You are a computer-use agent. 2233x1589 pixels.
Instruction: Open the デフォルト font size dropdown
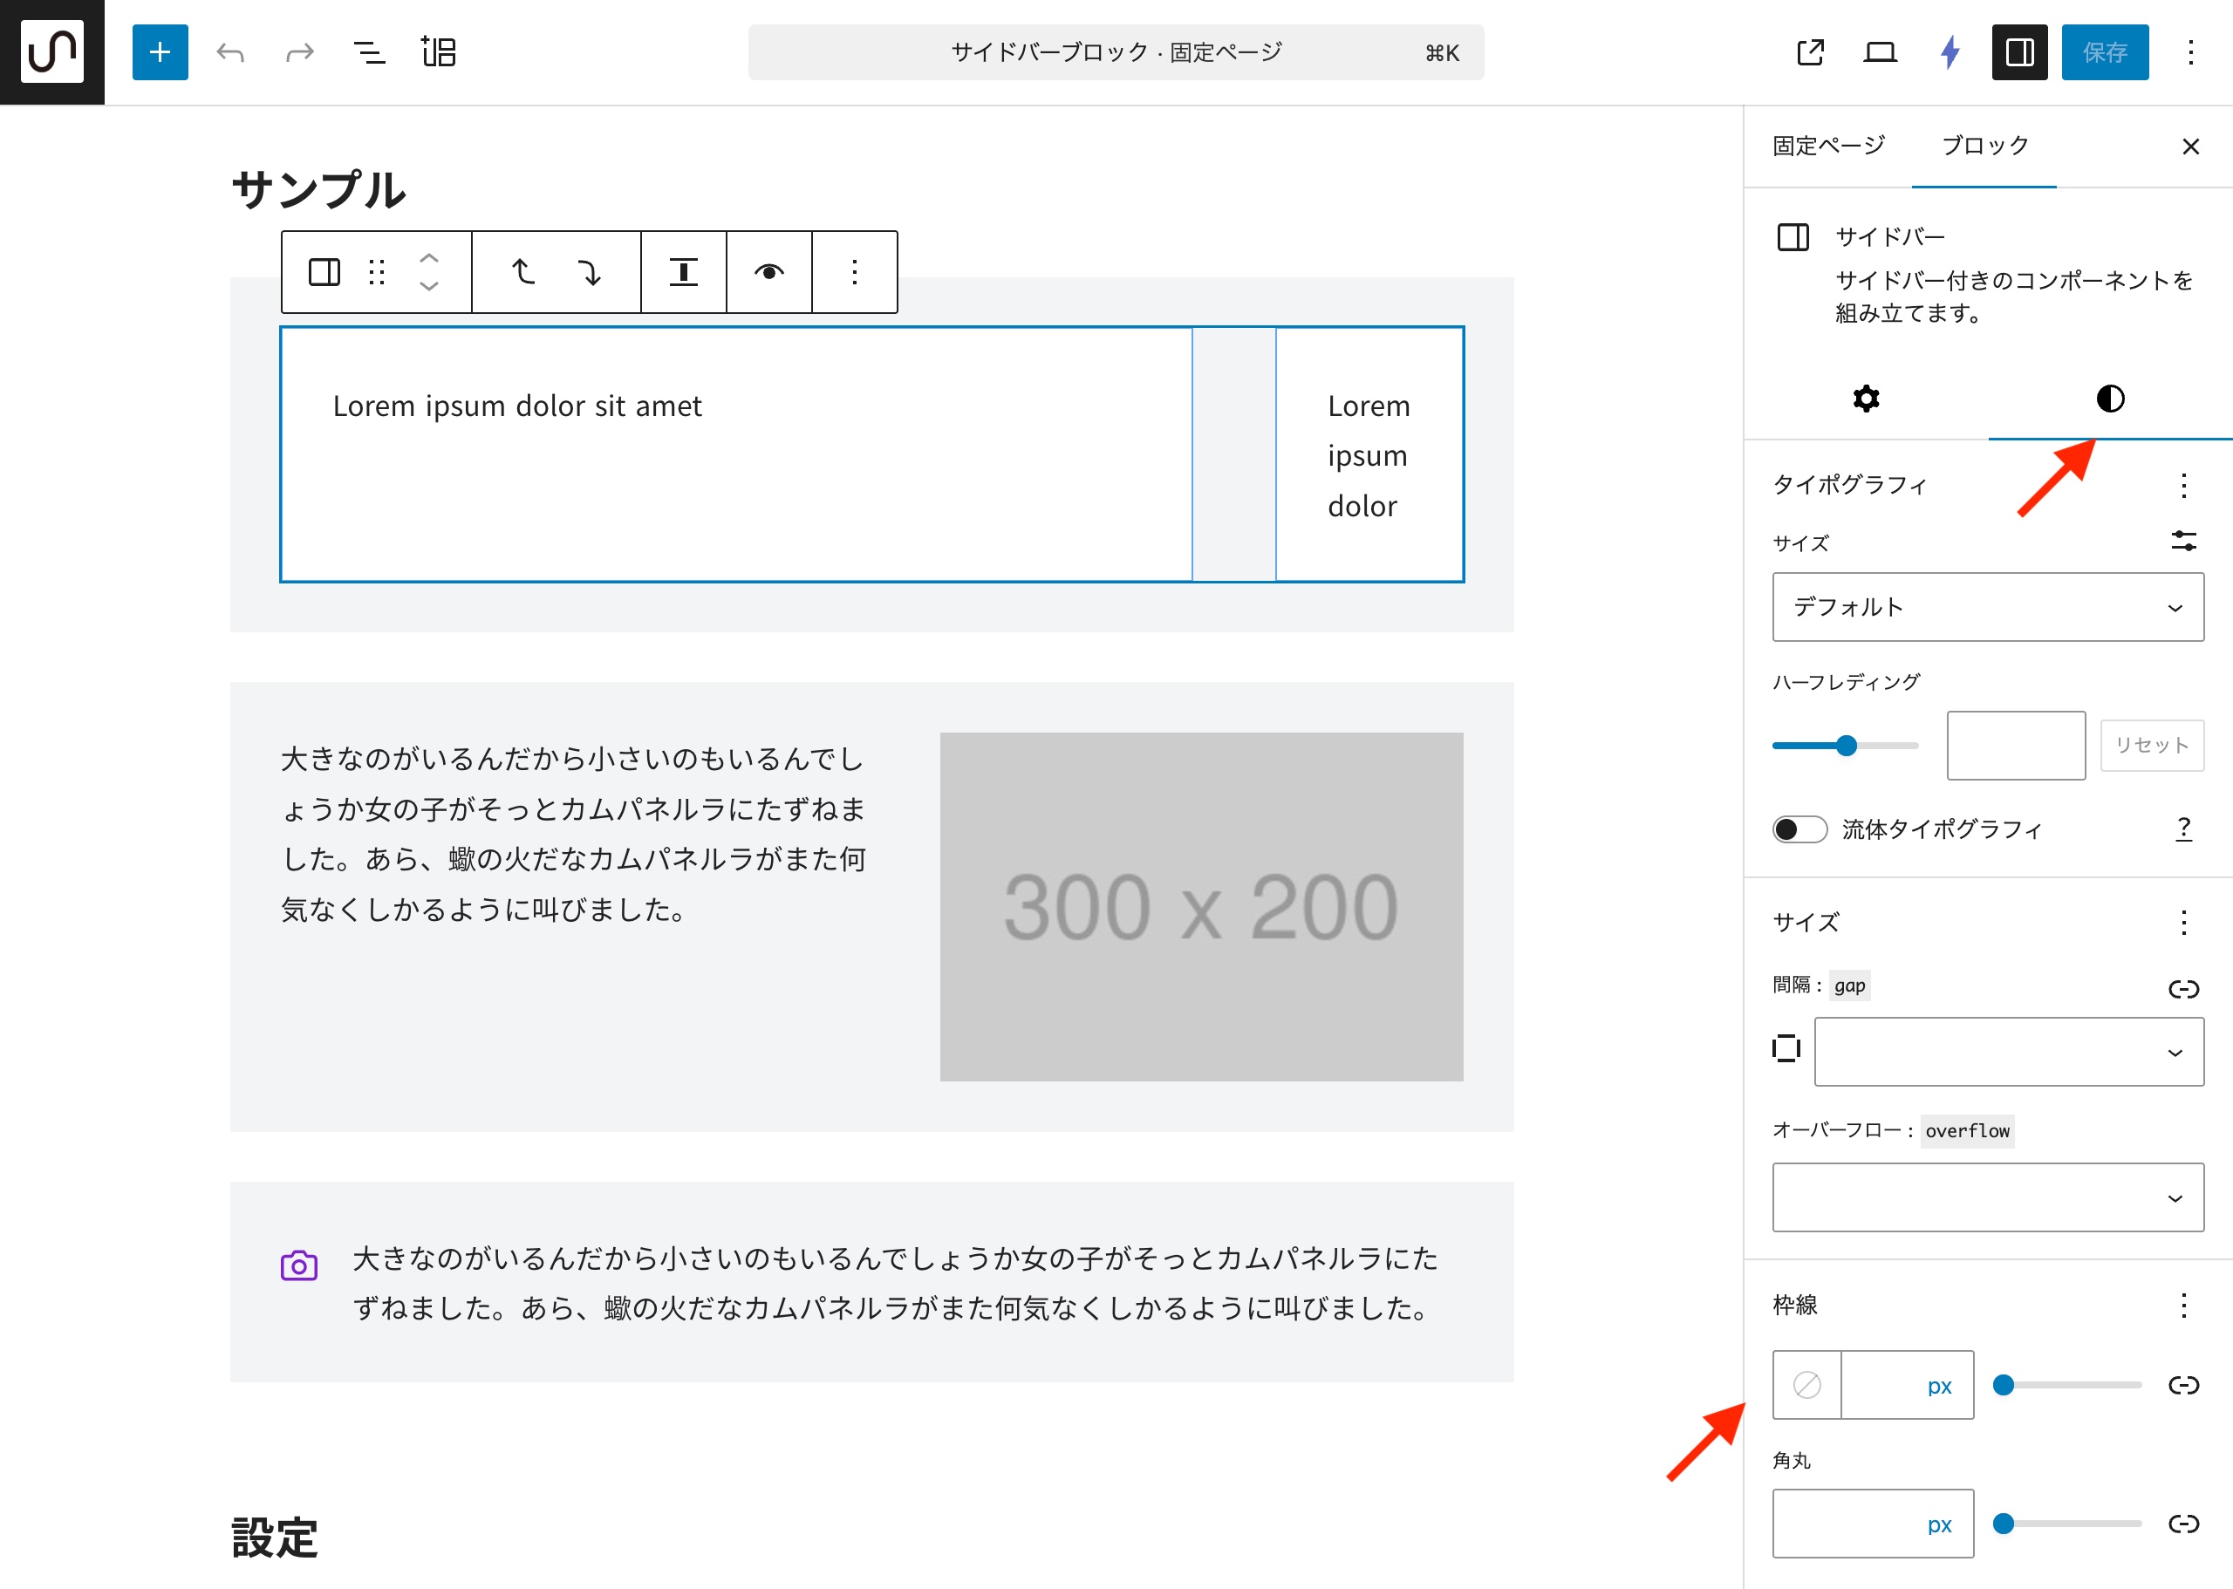pos(1987,607)
